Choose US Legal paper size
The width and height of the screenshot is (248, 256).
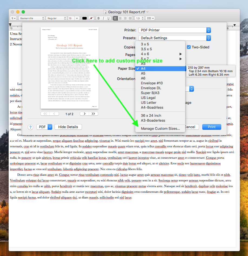pos(160,98)
